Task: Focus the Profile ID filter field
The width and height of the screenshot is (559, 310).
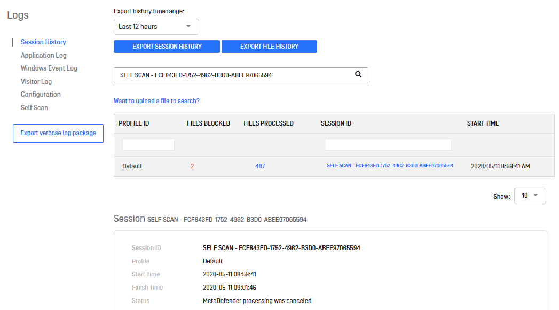Action: click(148, 145)
